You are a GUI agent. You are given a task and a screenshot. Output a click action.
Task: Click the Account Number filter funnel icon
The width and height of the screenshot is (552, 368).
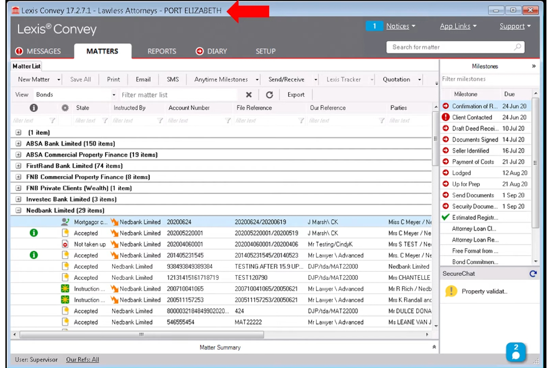tap(228, 120)
